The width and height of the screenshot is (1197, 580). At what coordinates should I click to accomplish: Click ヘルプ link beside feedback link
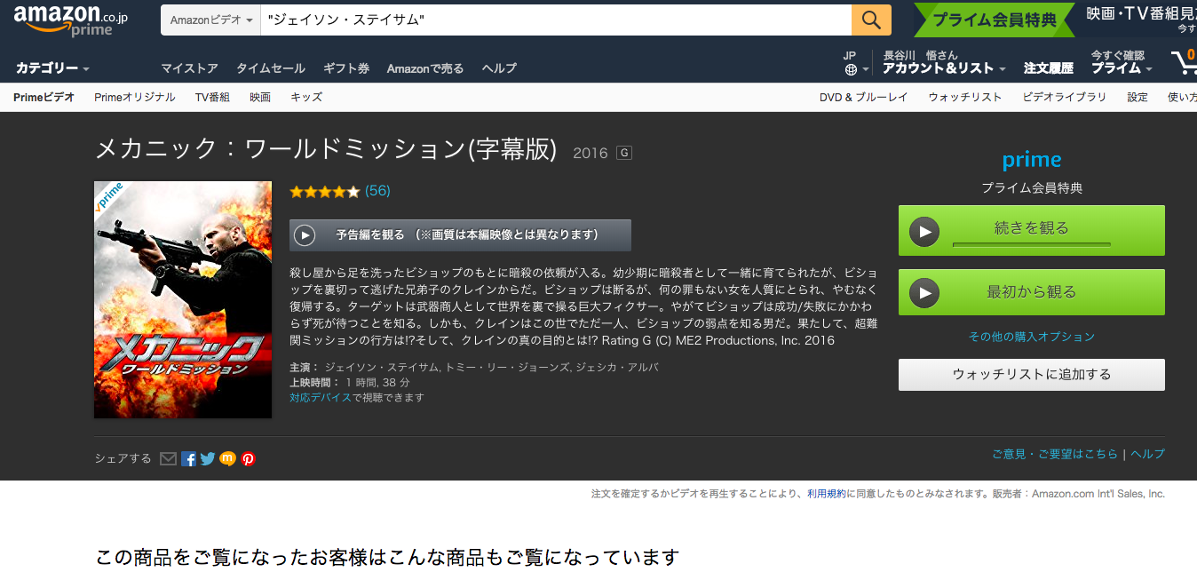tap(1147, 454)
